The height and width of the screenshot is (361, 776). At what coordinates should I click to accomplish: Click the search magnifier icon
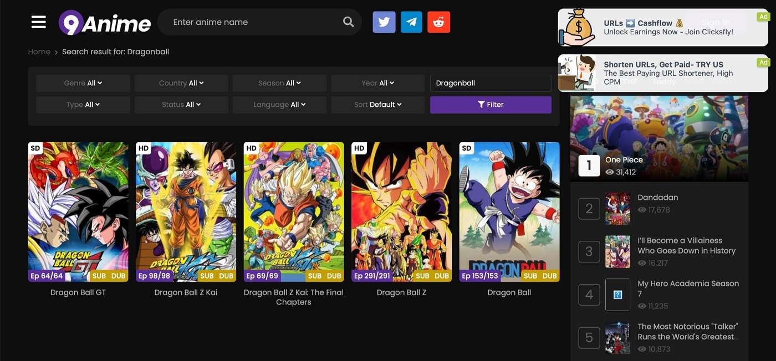(x=348, y=22)
